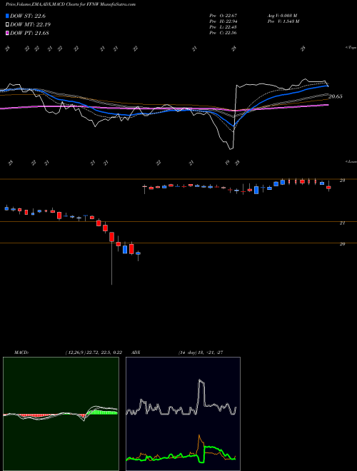Click the blue DOW ST legend swatch
357x471 pixels.
[7, 16]
